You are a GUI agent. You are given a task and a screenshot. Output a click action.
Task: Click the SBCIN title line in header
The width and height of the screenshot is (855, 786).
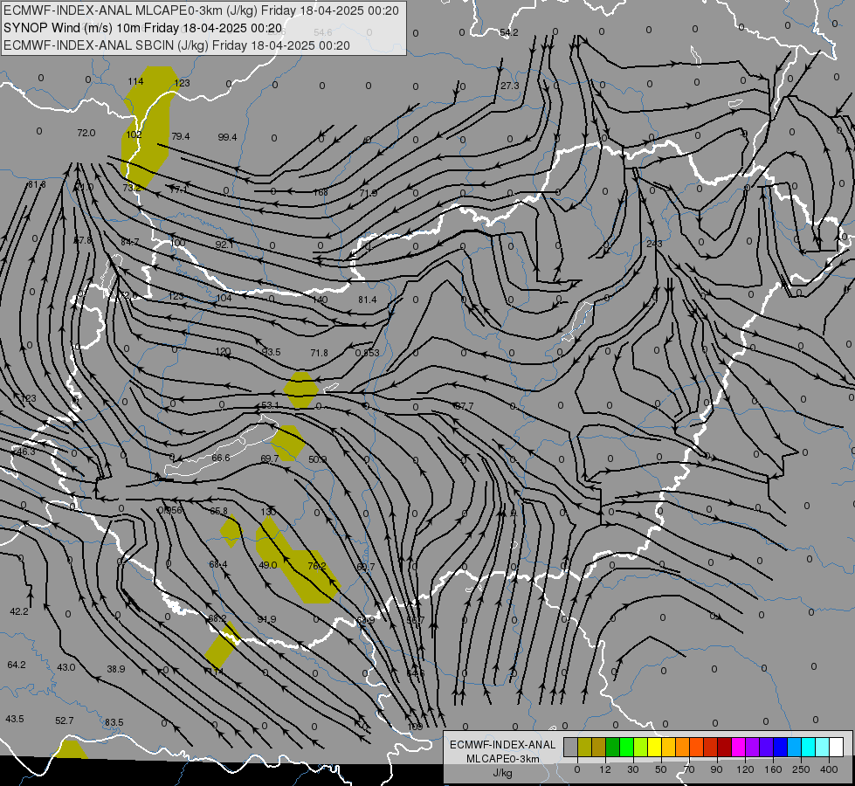click(176, 45)
